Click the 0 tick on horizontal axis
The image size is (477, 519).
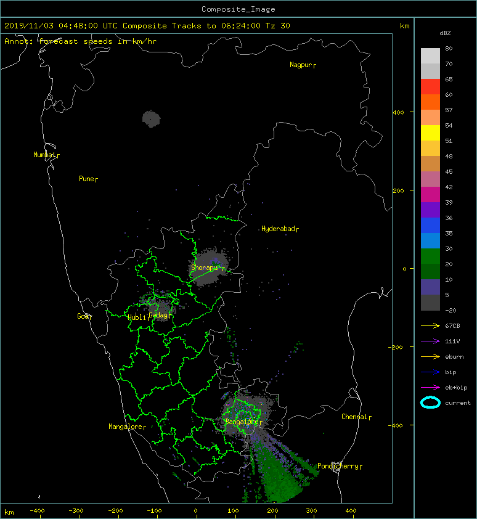pyautogui.click(x=195, y=511)
